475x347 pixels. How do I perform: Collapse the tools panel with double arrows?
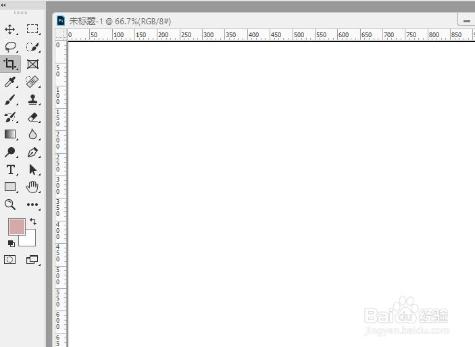pos(3,5)
